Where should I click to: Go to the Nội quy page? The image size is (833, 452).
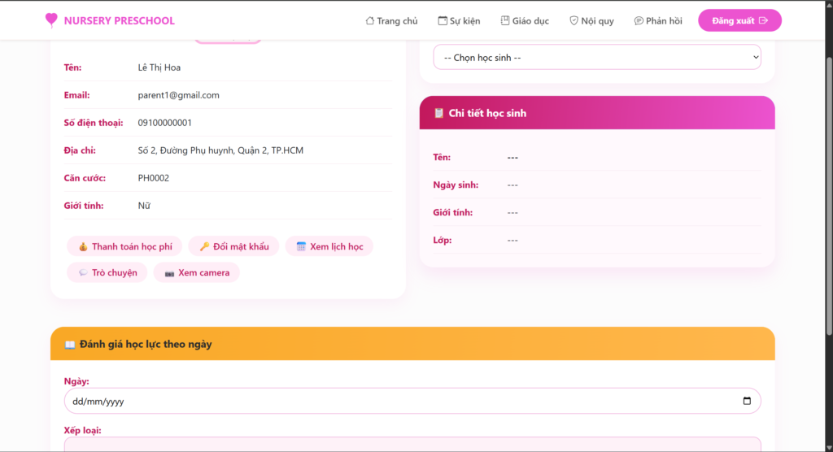click(591, 20)
